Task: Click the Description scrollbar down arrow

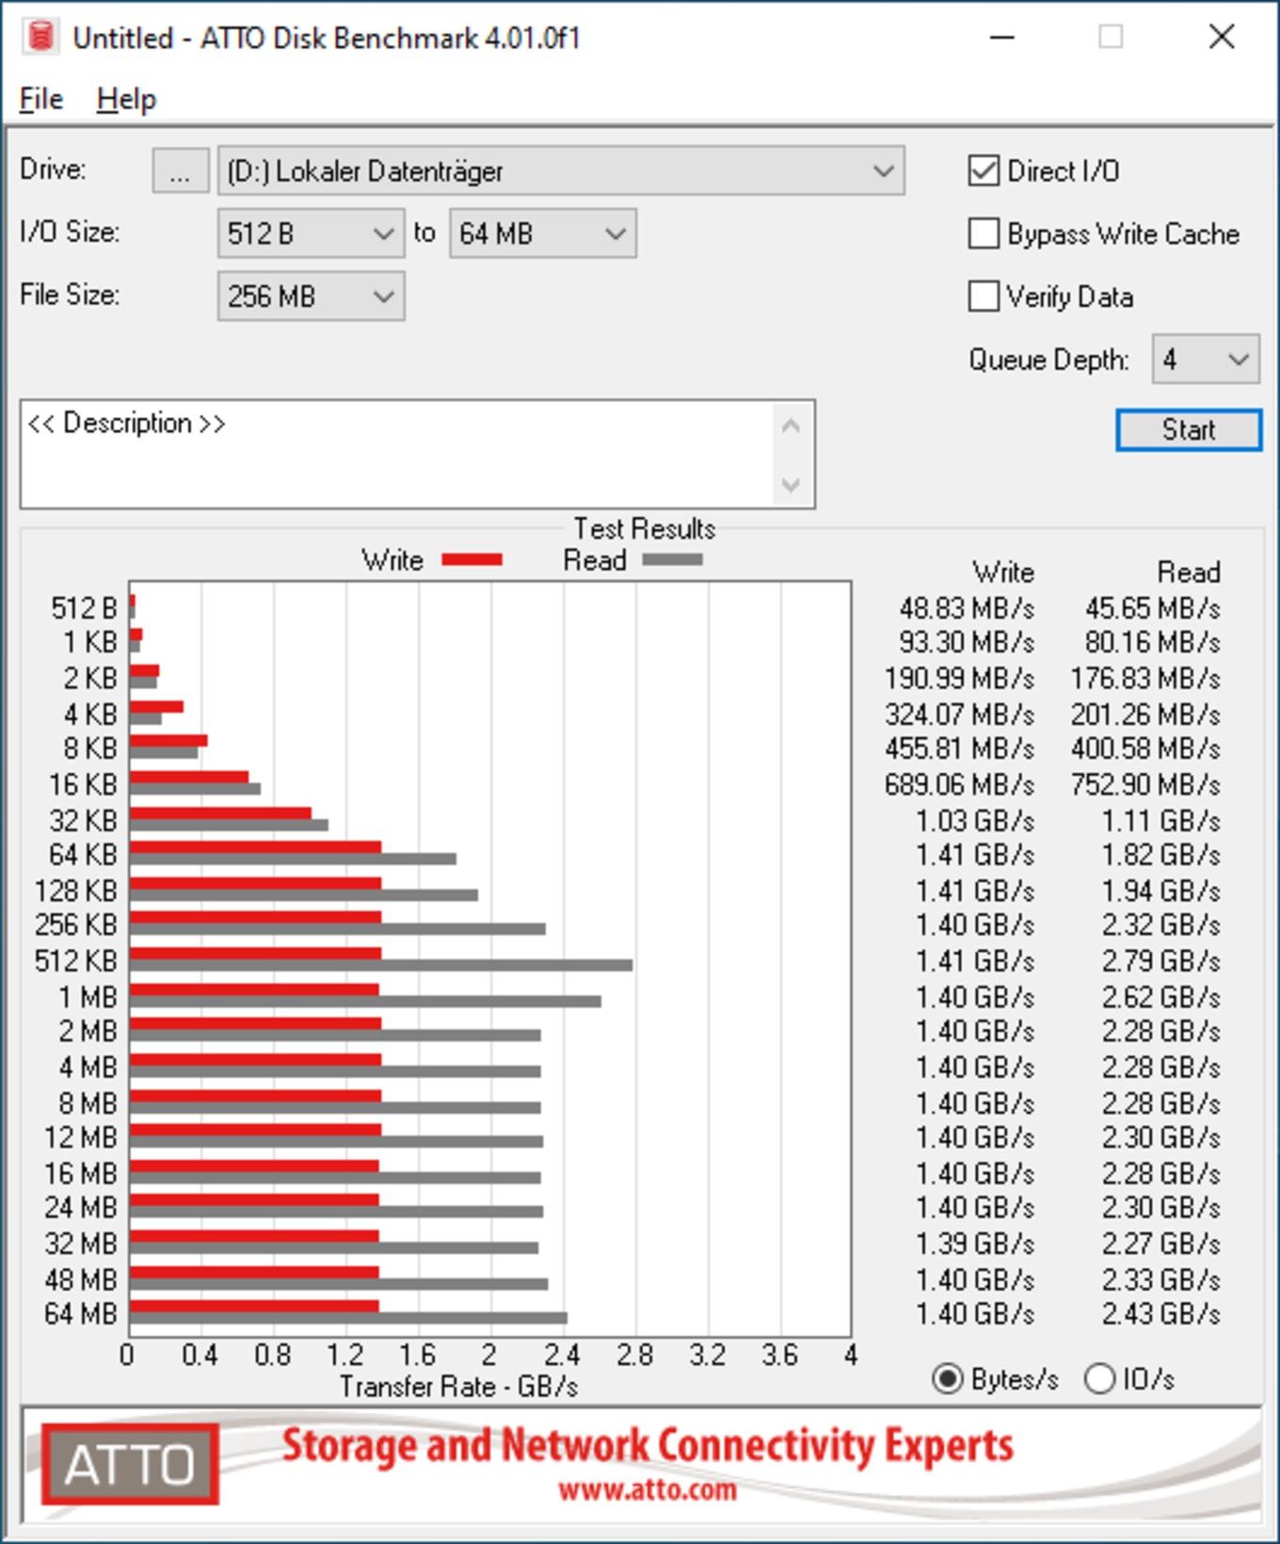Action: pos(791,485)
